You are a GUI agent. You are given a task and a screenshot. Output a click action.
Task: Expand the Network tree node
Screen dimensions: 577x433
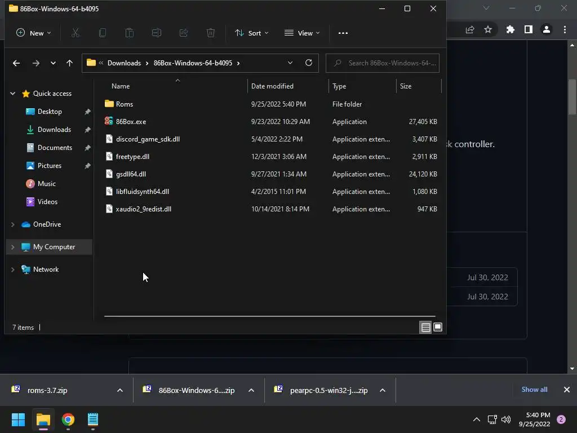tap(13, 269)
